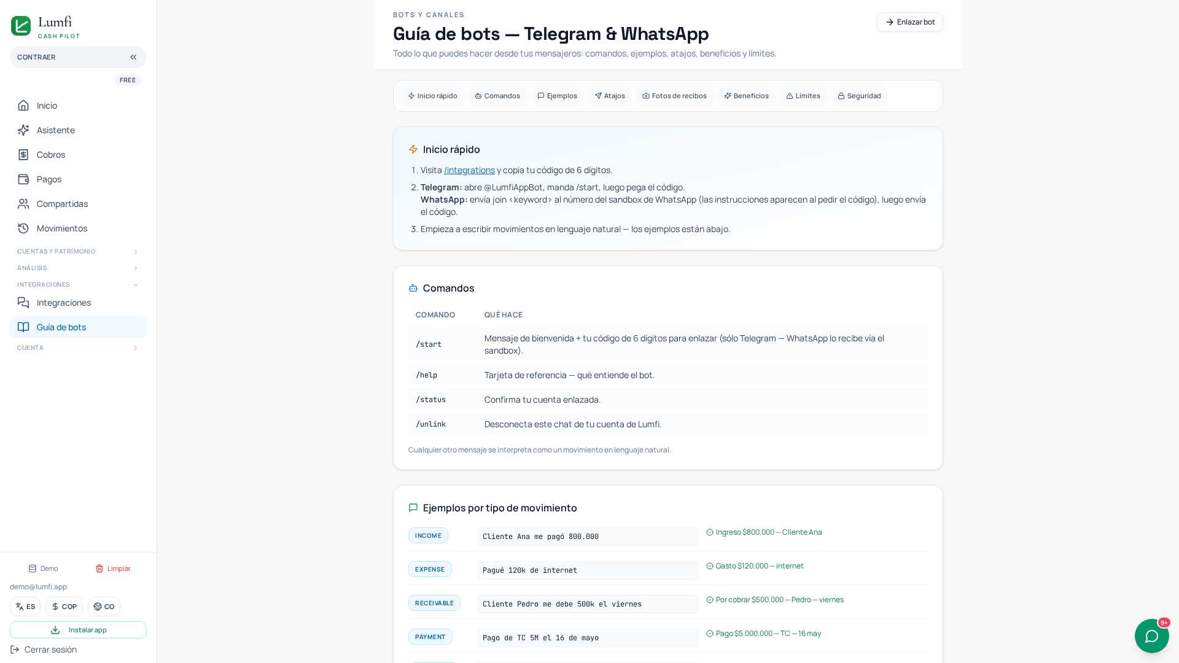This screenshot has height=663, width=1179.
Task: Click the arrow icon in Enlazar bot
Action: 890,22
